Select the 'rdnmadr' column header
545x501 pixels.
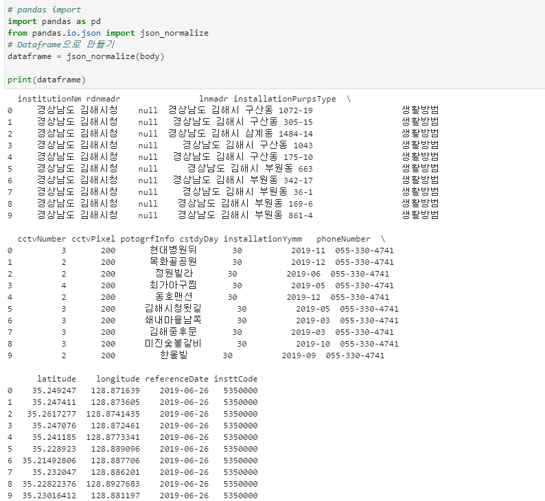point(103,99)
